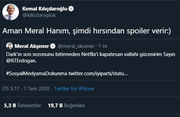
Task: Click Kemal Kılıçdaroğlu's profile avatar
Action: click(x=10, y=12)
